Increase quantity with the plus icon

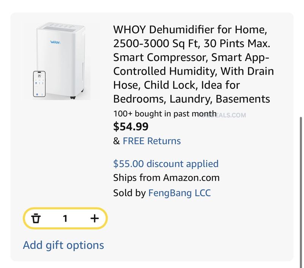point(95,218)
